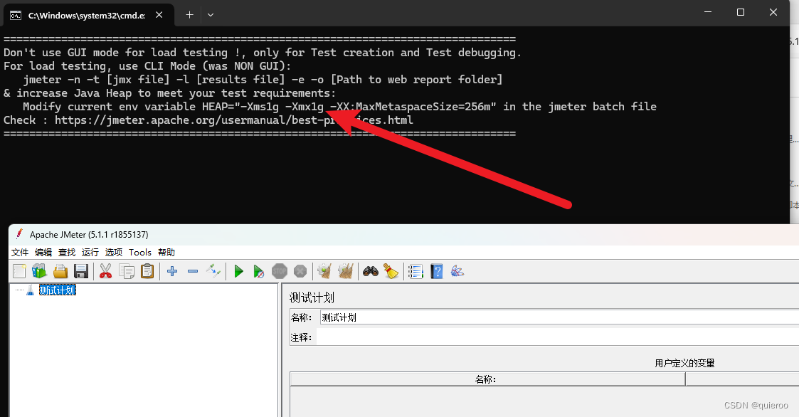Click the Copy icon in JMeter toolbar
The height and width of the screenshot is (417, 799).
[127, 271]
